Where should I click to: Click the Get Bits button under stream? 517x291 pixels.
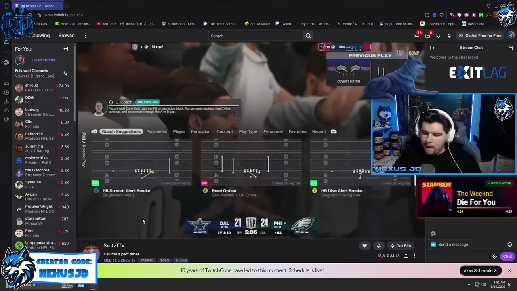[400, 246]
